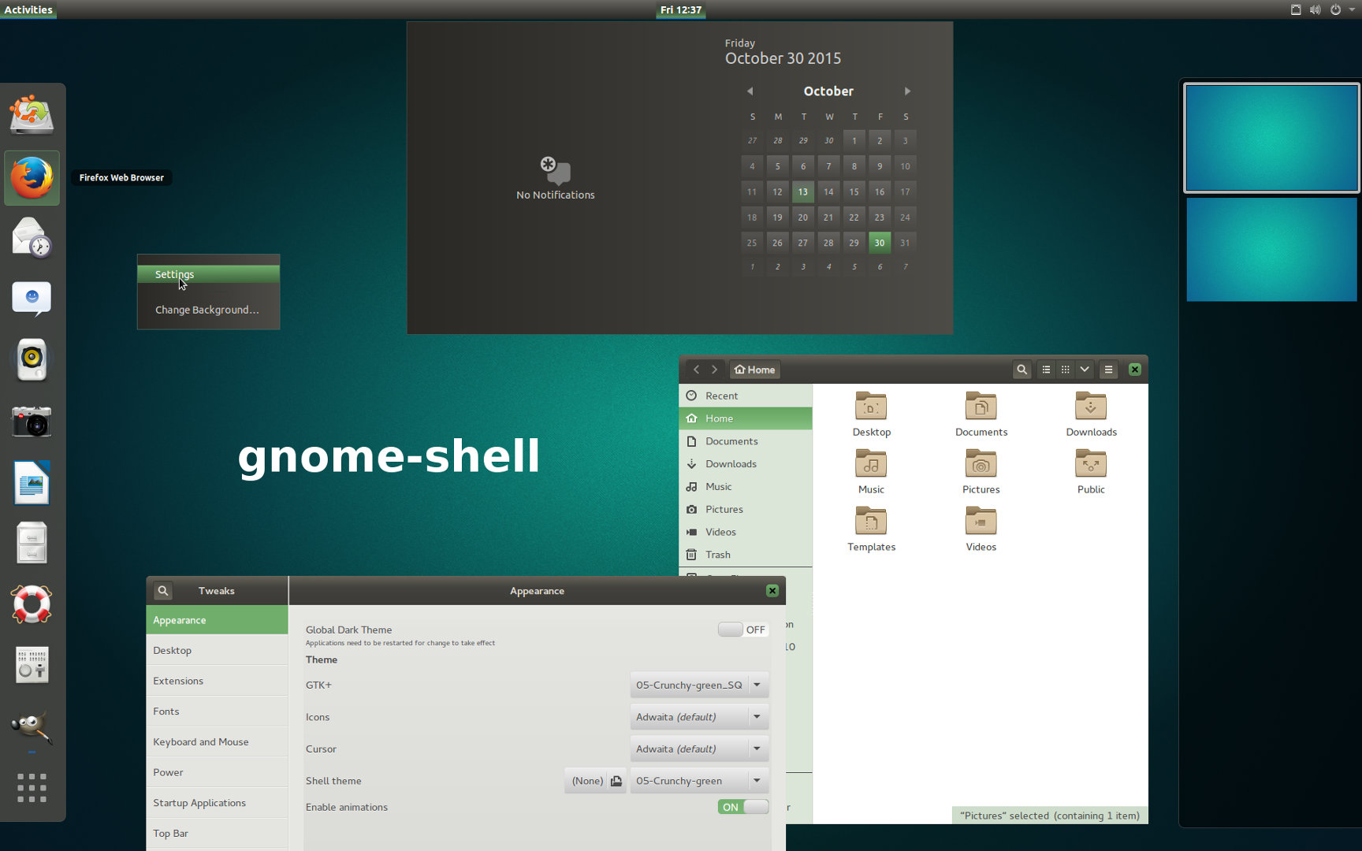The image size is (1362, 851).
Task: Open Startup Applications in Tweaks
Action: (217, 803)
